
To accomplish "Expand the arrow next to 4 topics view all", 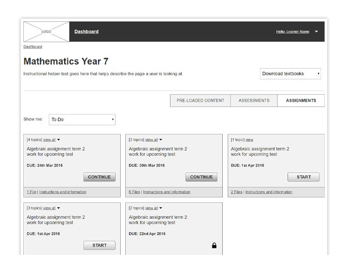I will click(x=59, y=140).
